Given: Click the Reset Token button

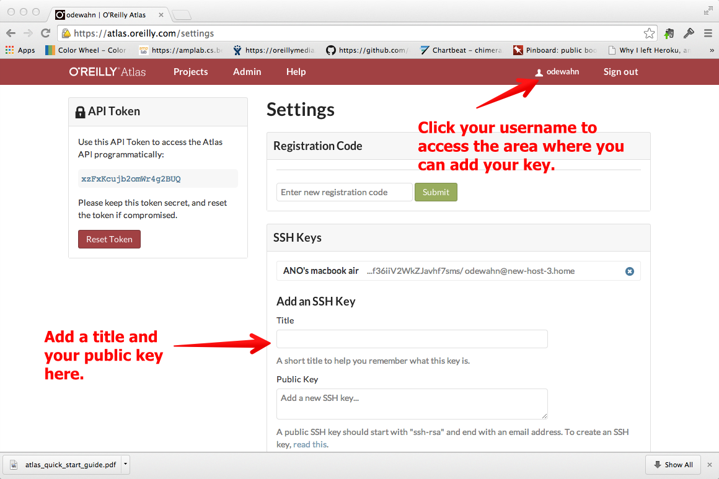Looking at the screenshot, I should point(109,239).
